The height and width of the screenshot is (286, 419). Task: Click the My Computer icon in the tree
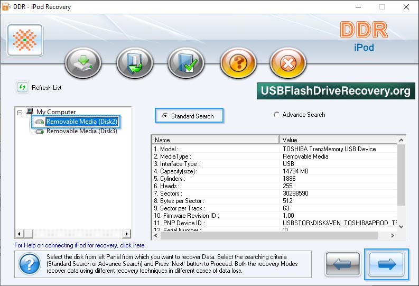(30, 112)
